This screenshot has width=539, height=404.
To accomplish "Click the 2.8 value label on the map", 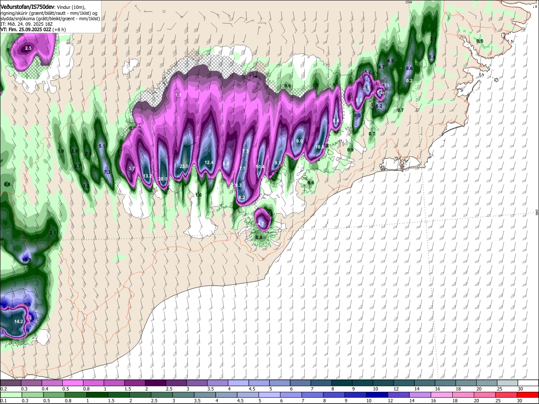I will click(75, 151).
